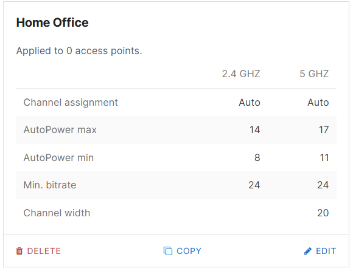This screenshot has height=271, width=353.
Task: Select the Home Office title
Action: [x=52, y=22]
